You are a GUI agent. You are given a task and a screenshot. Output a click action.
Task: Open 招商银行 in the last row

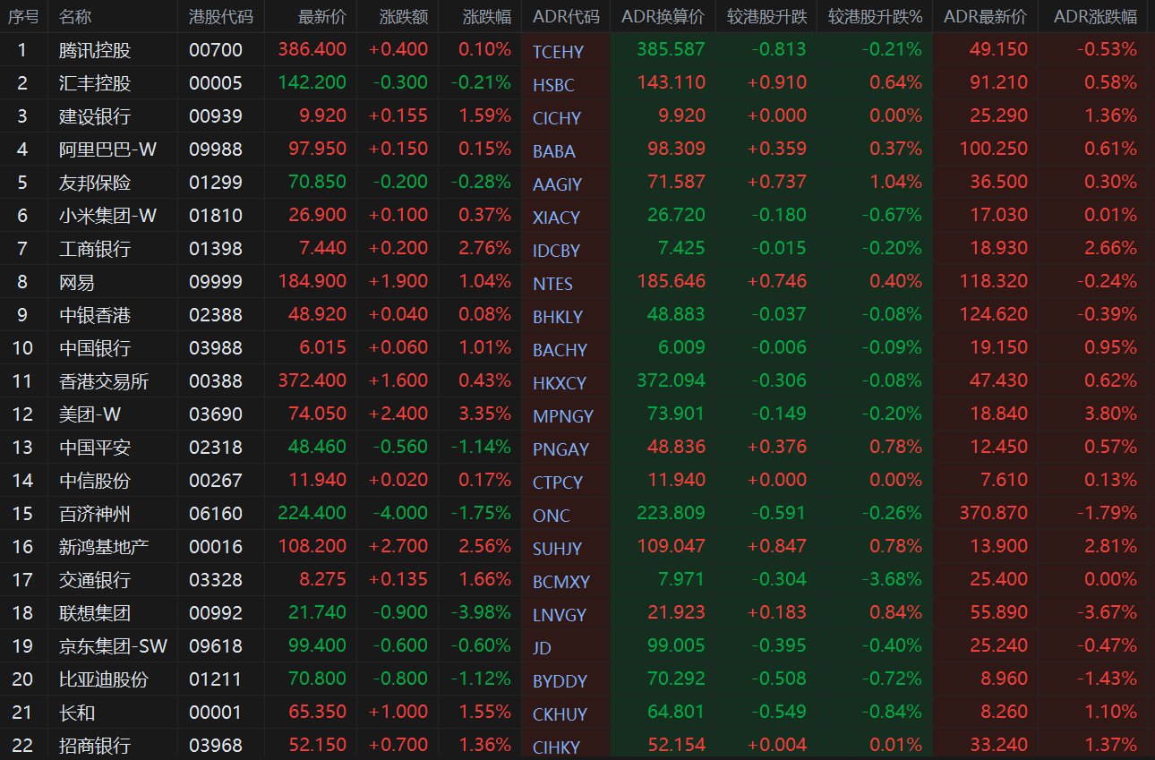tap(95, 745)
